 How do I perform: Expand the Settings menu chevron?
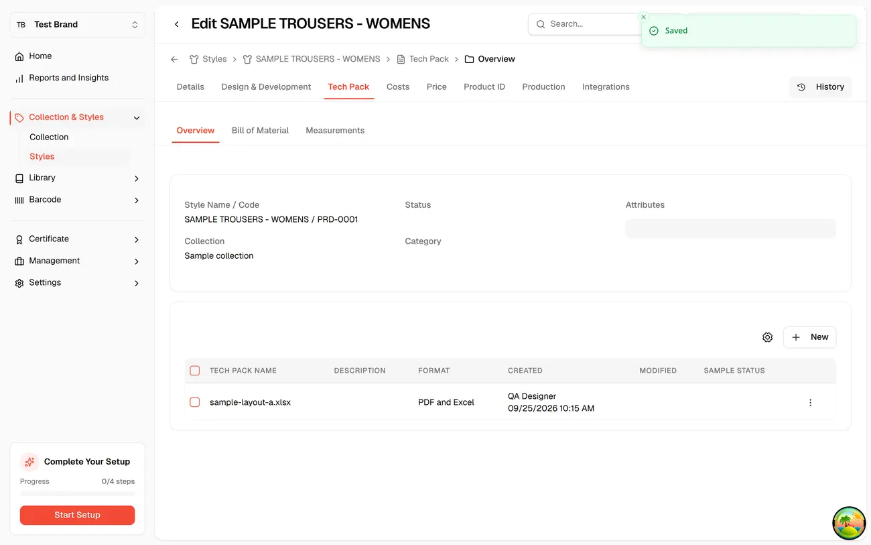click(137, 284)
